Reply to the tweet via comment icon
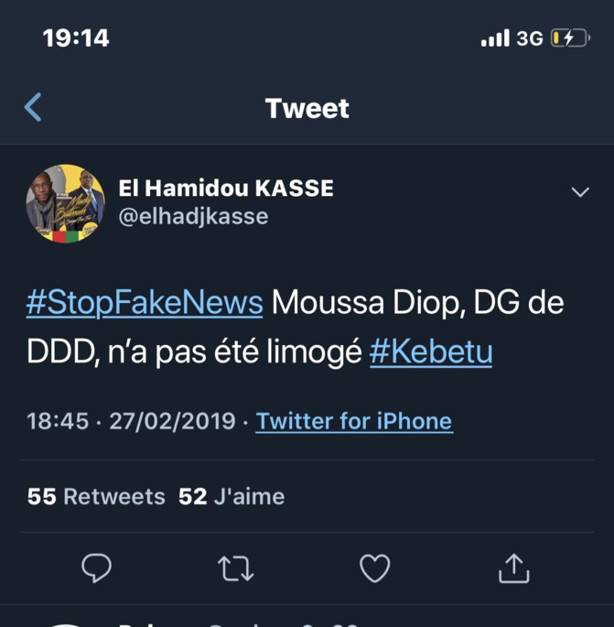The height and width of the screenshot is (627, 614). pyautogui.click(x=96, y=568)
